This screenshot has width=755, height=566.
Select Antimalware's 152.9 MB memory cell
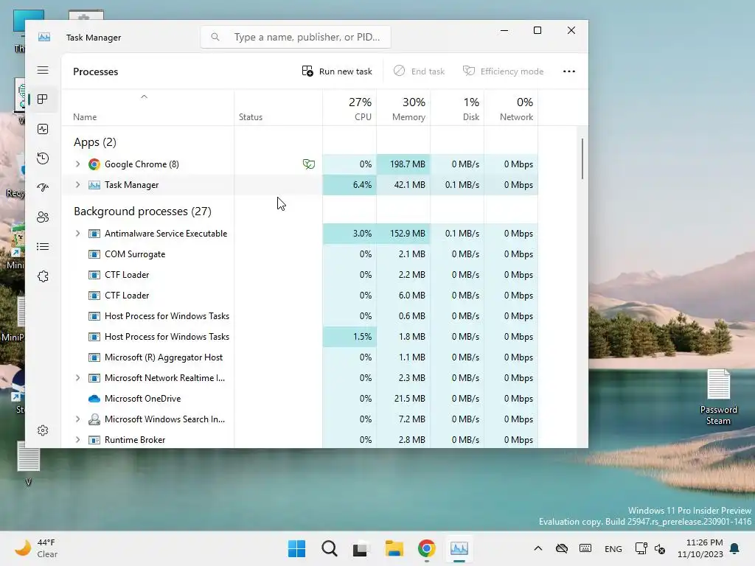tap(403, 234)
